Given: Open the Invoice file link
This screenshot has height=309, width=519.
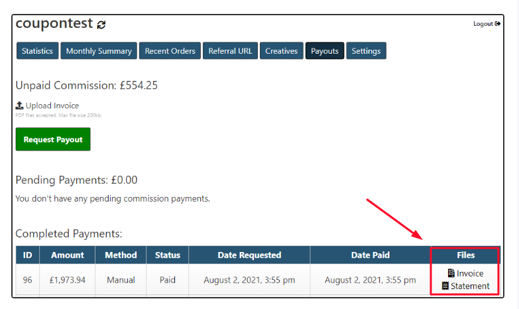Looking at the screenshot, I should click(x=466, y=273).
